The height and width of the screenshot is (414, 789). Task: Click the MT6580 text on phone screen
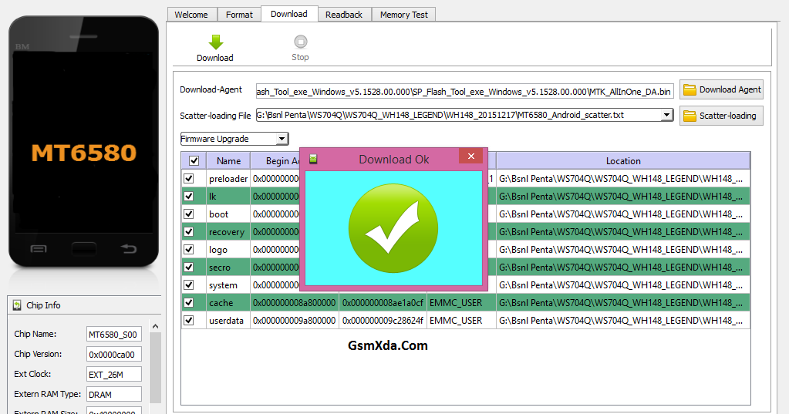click(84, 153)
